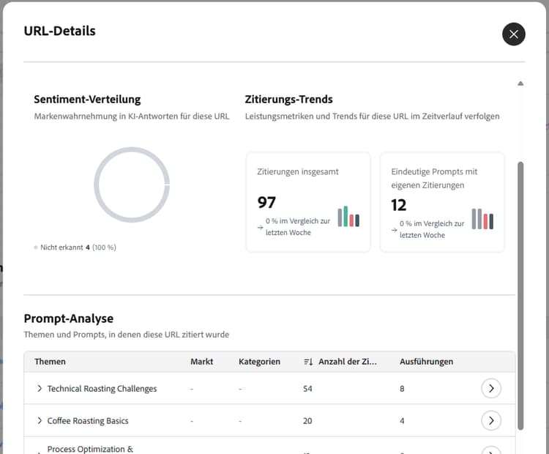Expand the Coffee Roasting Basics row

click(x=40, y=421)
